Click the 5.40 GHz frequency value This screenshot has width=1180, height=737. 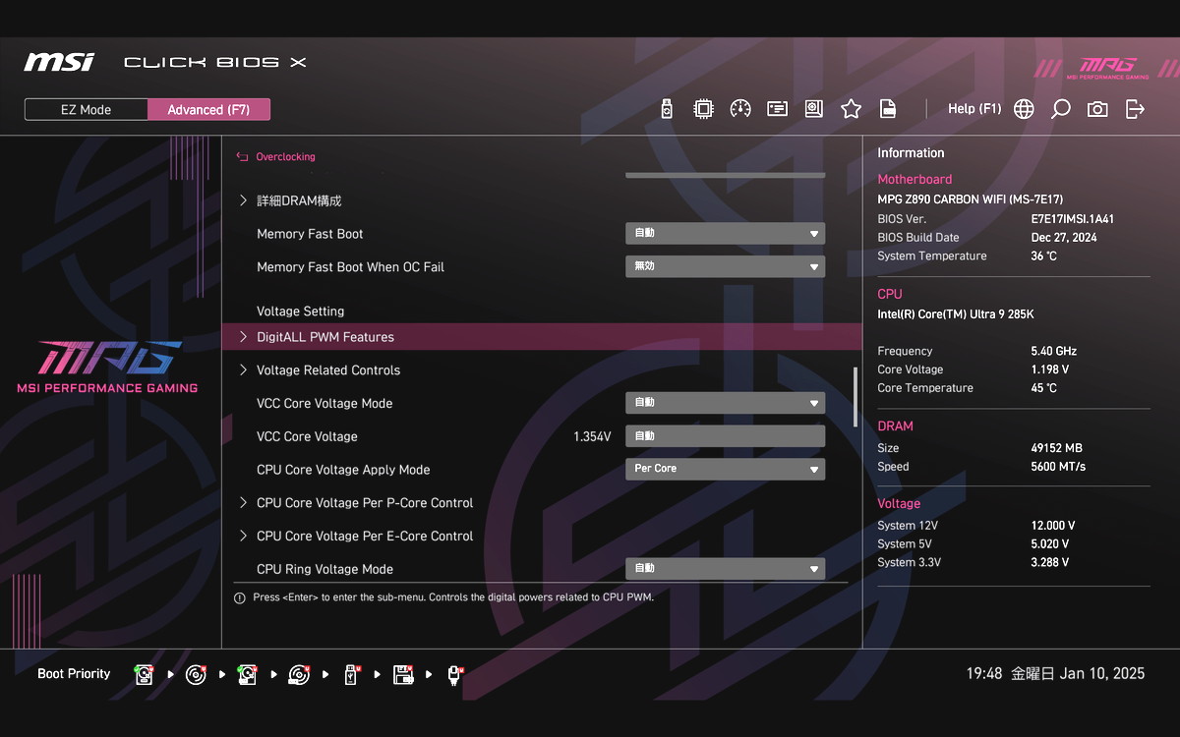pos(1053,351)
